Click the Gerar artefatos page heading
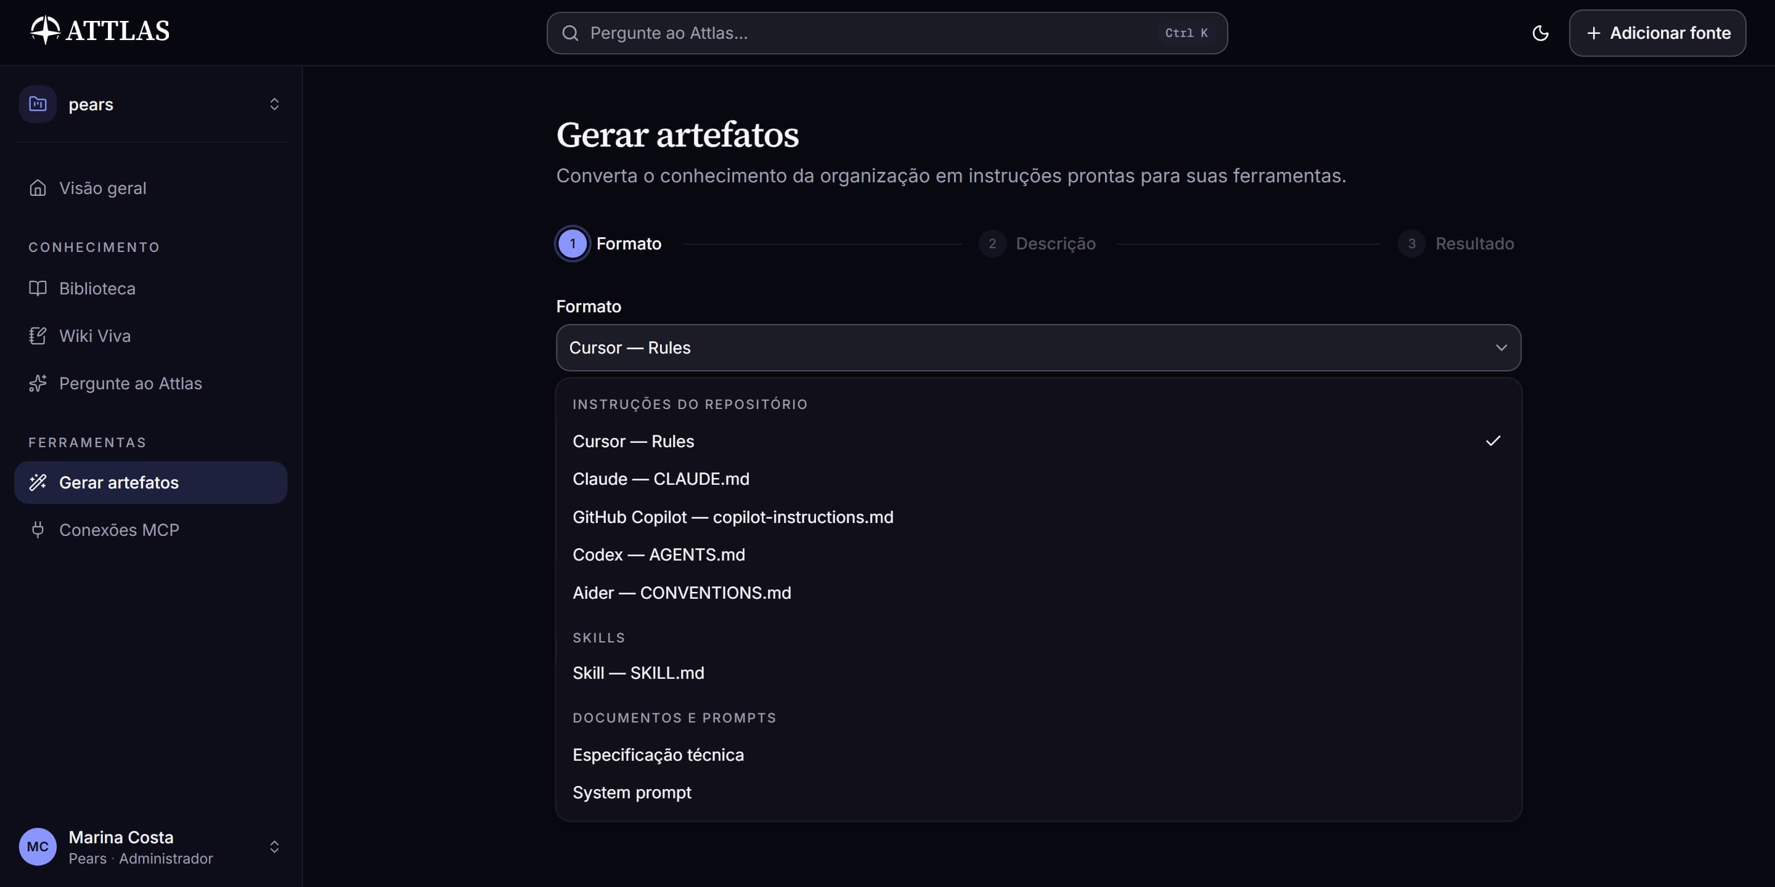This screenshot has width=1775, height=887. 677,134
